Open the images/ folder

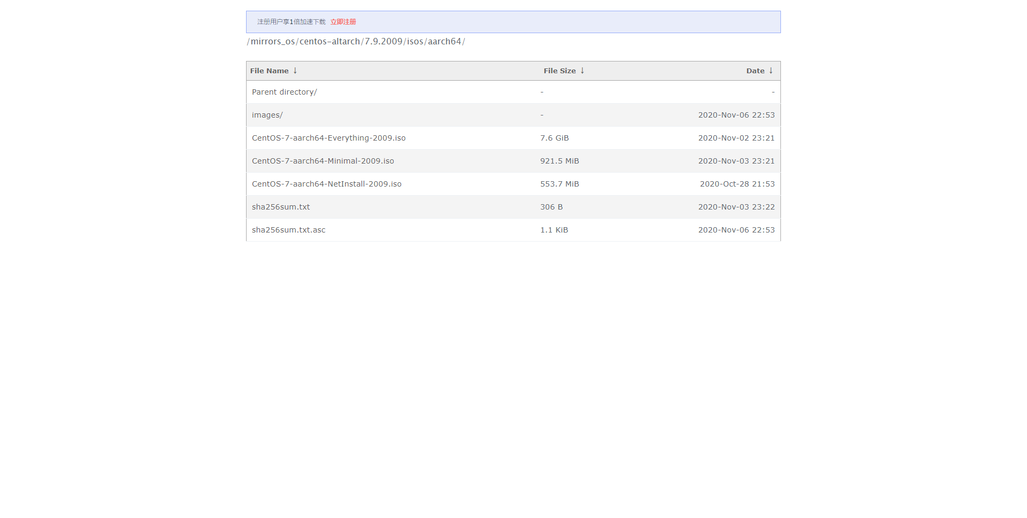pos(267,115)
